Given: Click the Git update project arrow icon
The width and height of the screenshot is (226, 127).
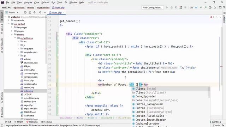Looking at the screenshot, I should 196,7.
